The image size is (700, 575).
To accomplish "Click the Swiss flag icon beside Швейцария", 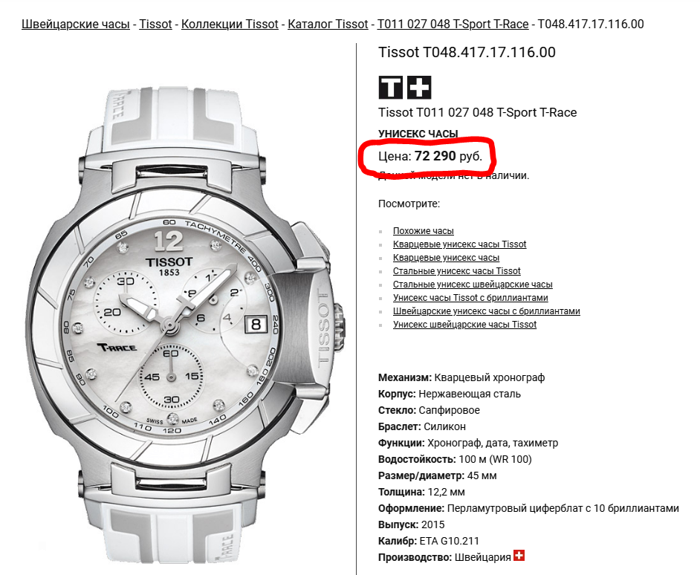I will [x=519, y=556].
